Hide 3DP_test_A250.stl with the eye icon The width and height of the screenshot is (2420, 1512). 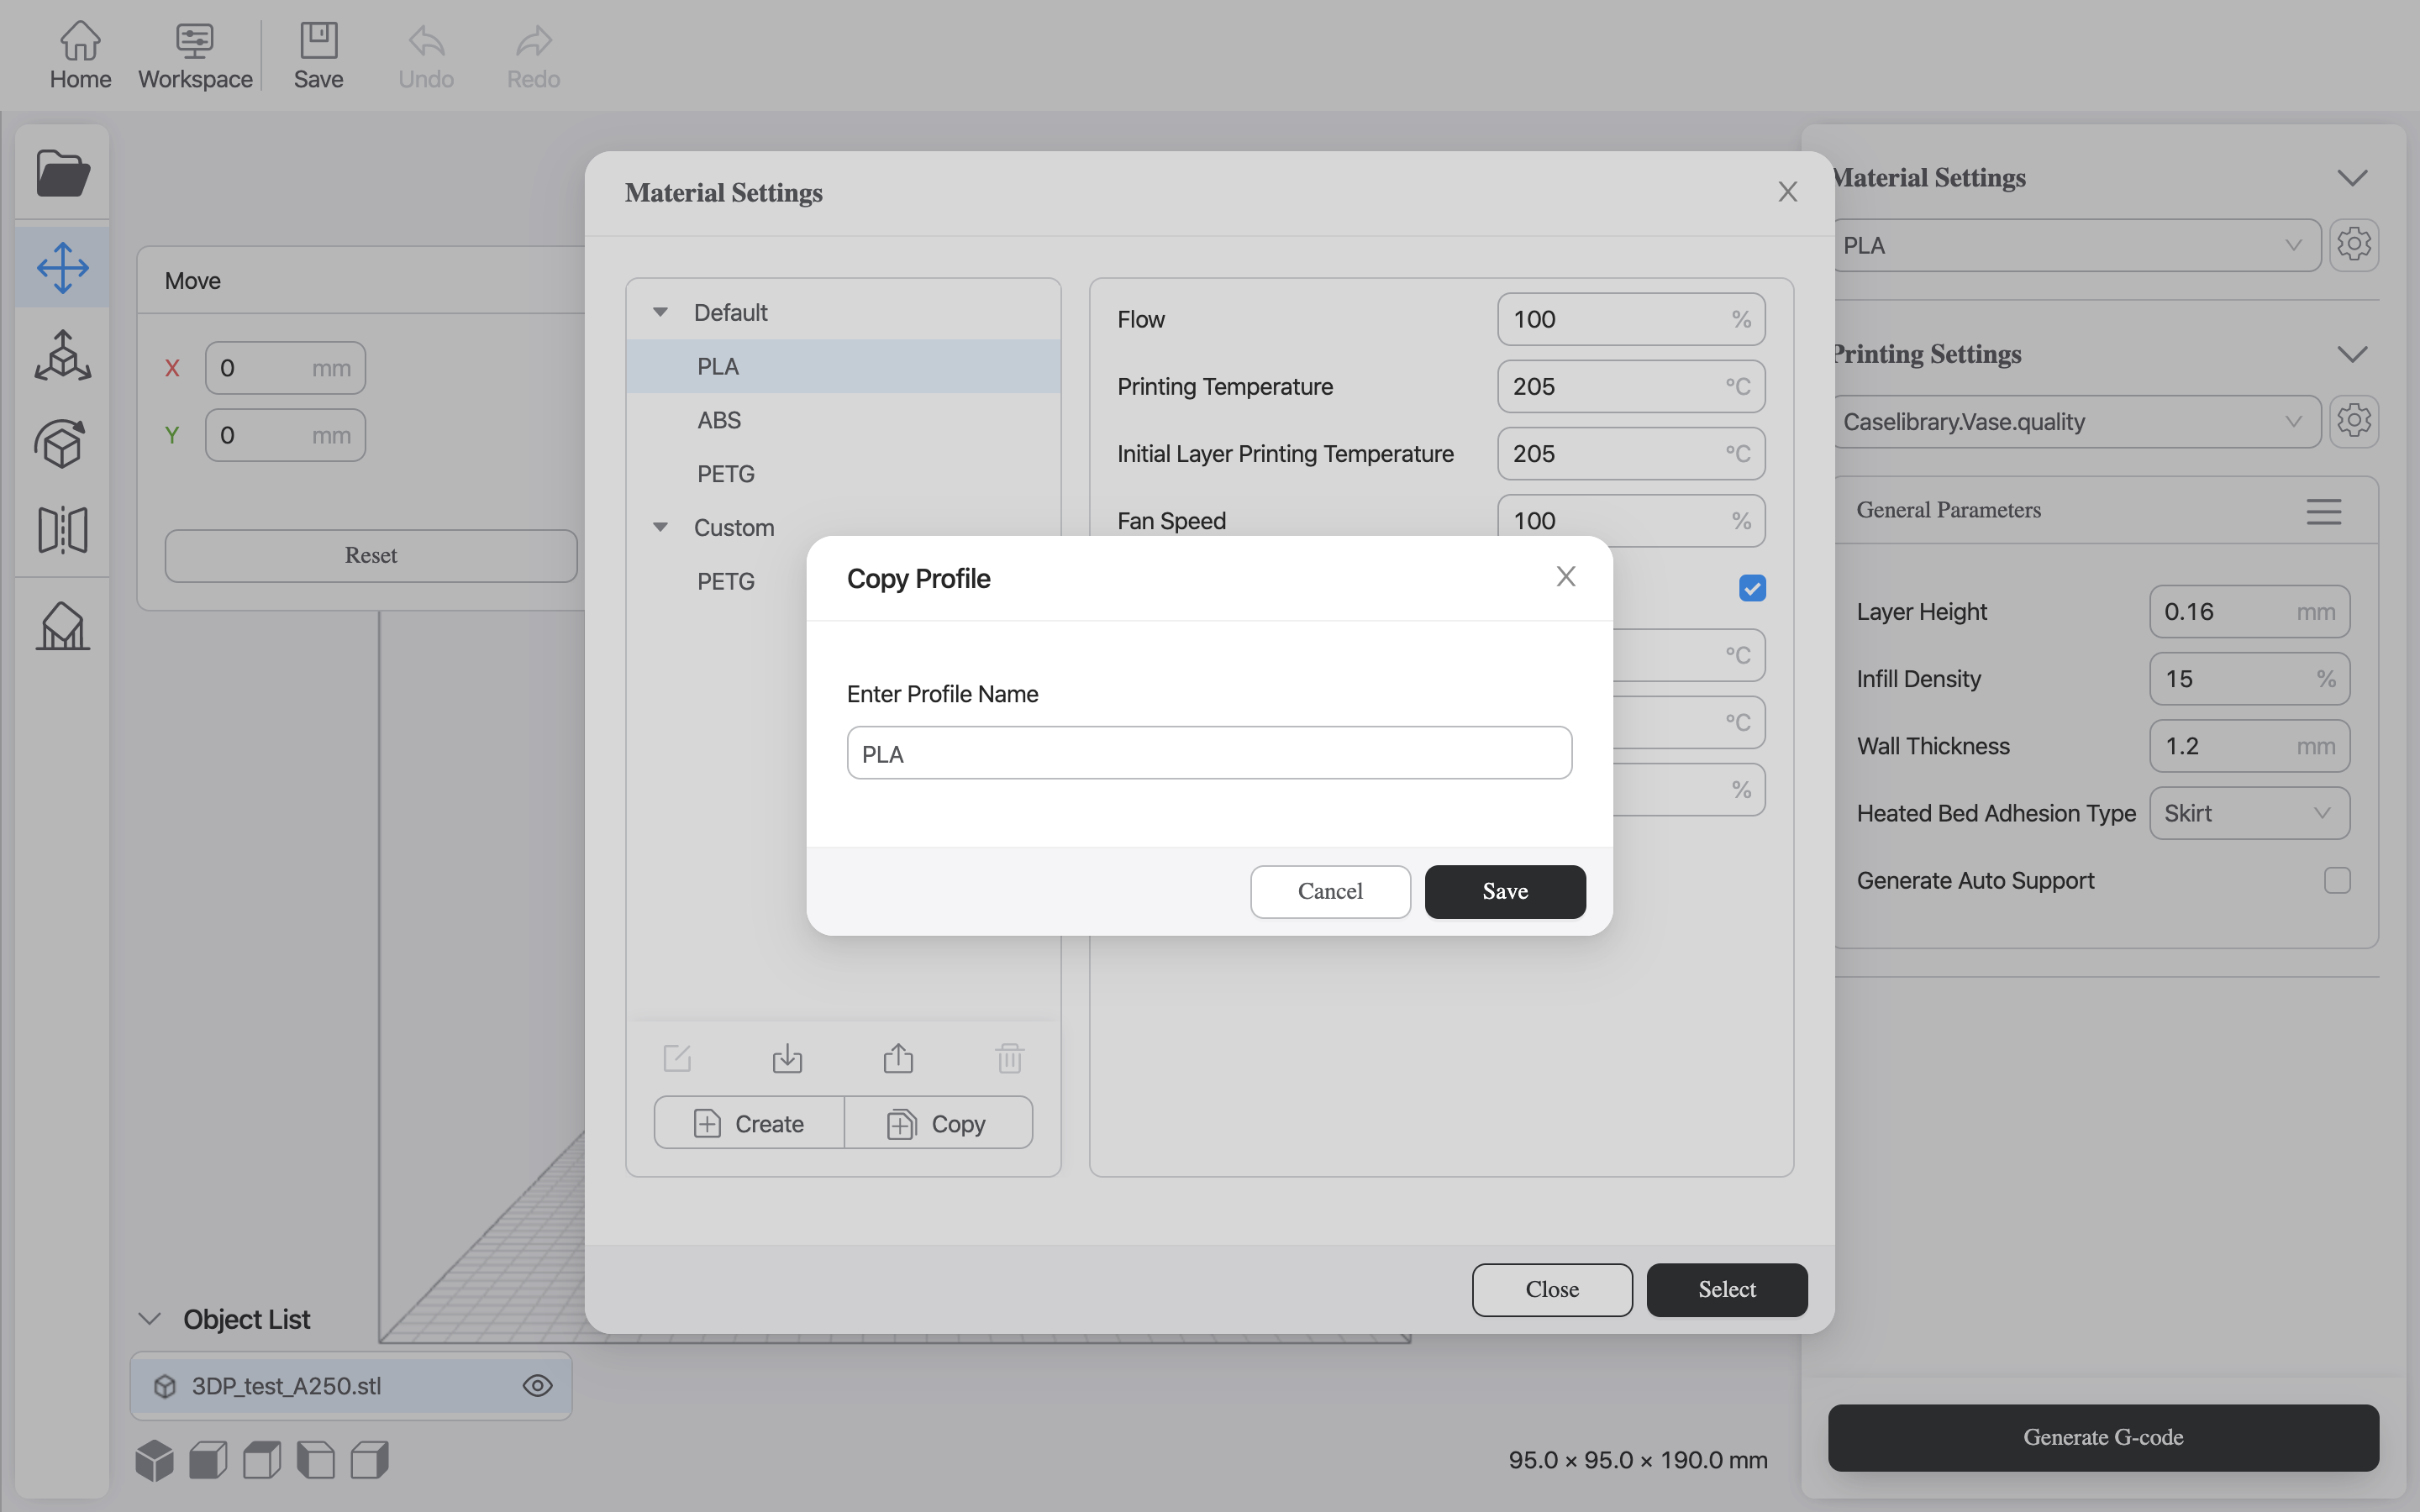pyautogui.click(x=538, y=1385)
